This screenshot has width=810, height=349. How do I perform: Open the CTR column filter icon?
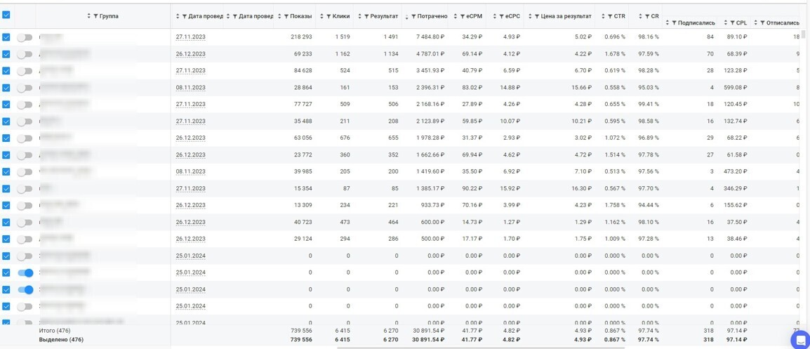[610, 16]
